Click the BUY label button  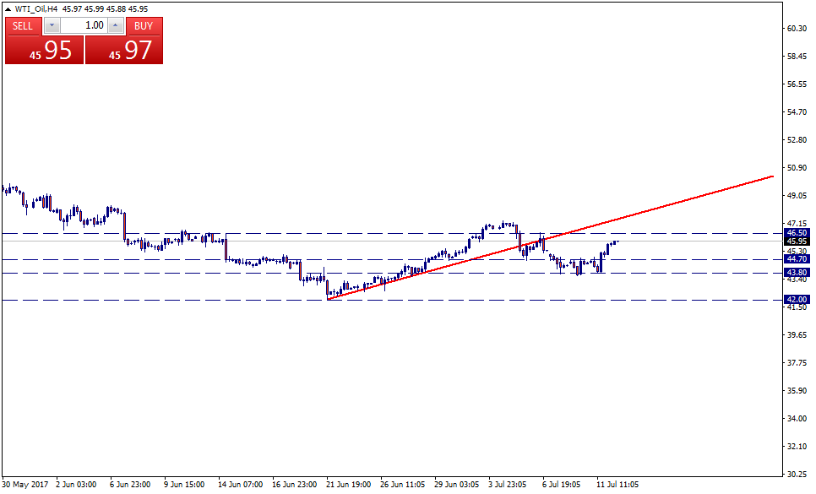pos(144,26)
